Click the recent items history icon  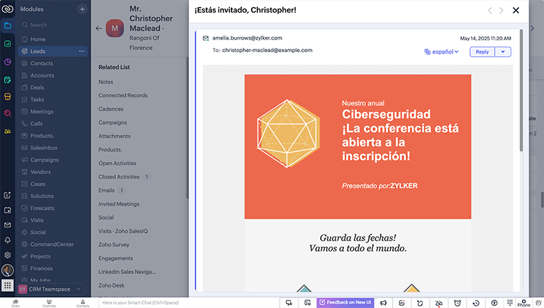(x=476, y=303)
